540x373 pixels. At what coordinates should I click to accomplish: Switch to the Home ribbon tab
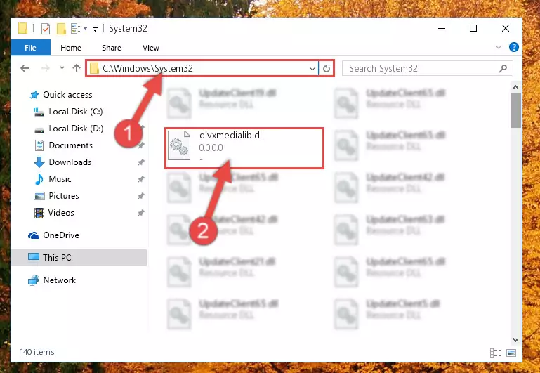[71, 48]
